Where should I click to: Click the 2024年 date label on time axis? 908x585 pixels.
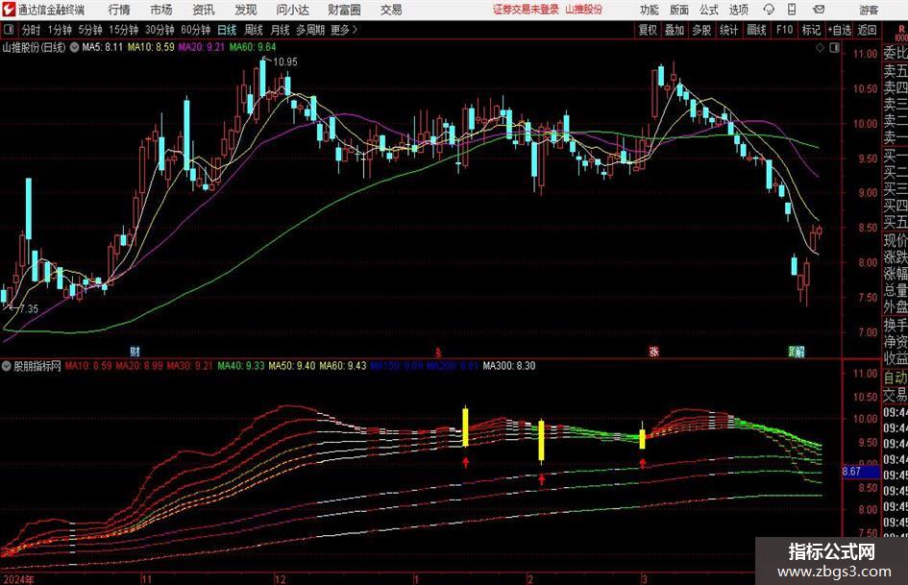coord(18,579)
